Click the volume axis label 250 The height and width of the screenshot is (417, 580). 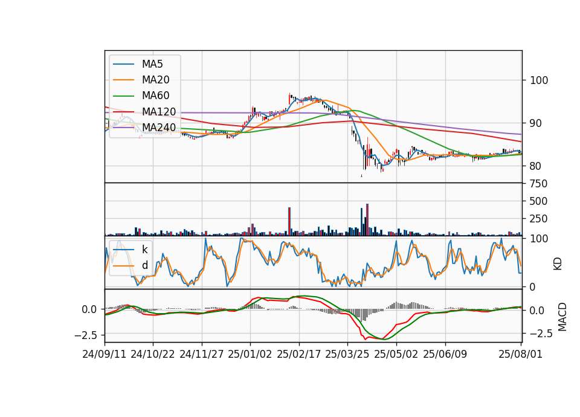pyautogui.click(x=538, y=219)
